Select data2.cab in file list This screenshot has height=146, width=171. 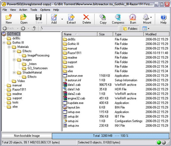74,94
